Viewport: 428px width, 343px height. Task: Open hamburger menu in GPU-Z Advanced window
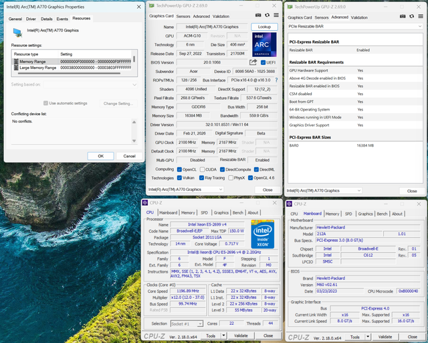(421, 16)
